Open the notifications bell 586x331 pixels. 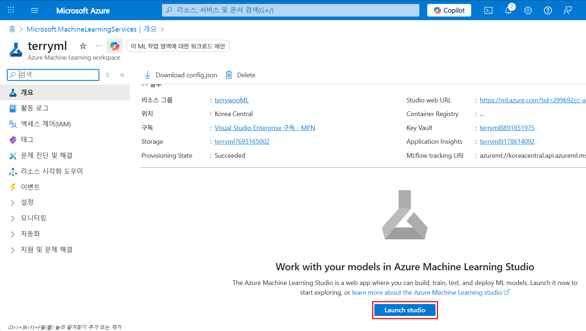coord(508,10)
